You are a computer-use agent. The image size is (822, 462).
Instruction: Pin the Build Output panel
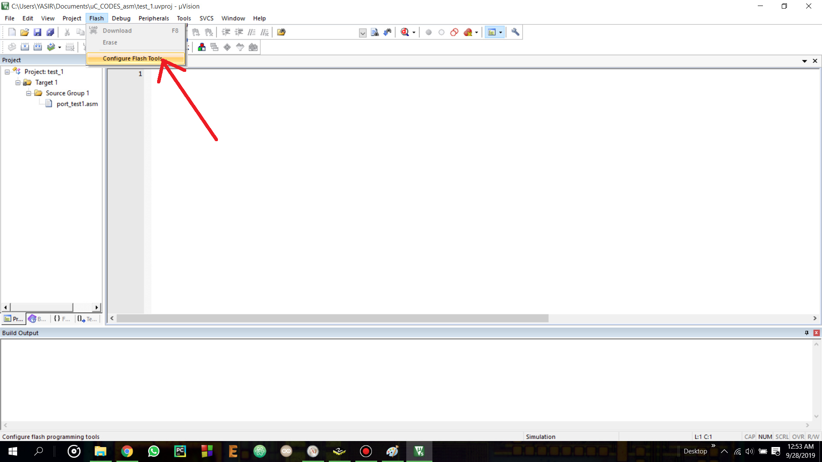[x=807, y=333]
